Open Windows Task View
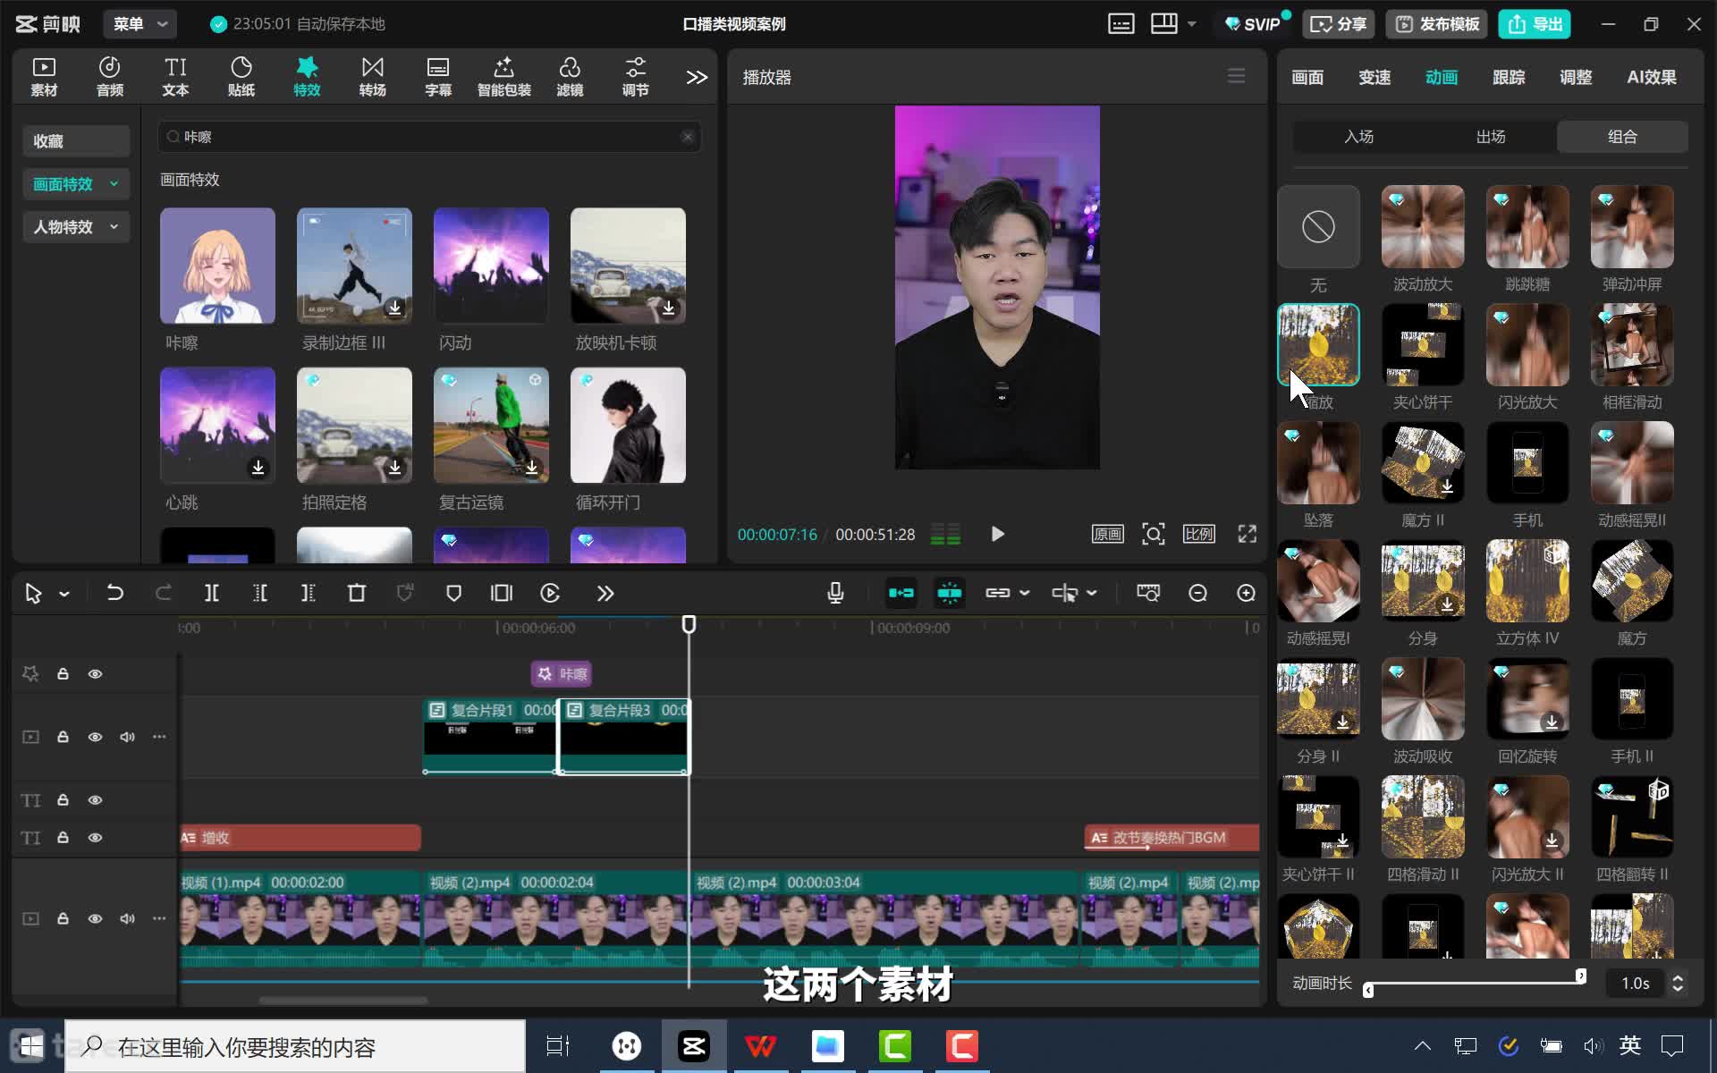The height and width of the screenshot is (1073, 1717). pyautogui.click(x=558, y=1046)
